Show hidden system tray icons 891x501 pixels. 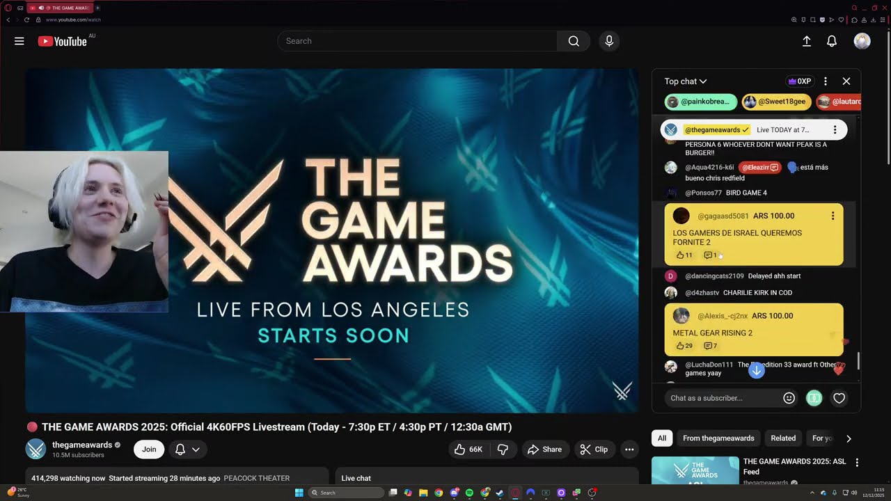point(812,493)
